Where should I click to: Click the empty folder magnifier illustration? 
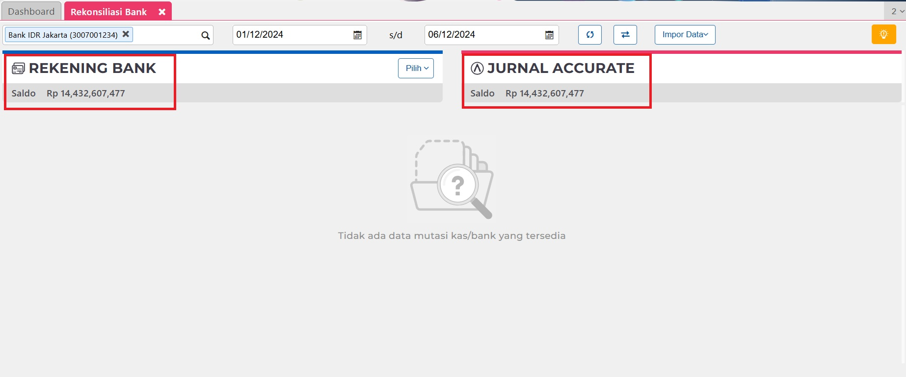452,179
